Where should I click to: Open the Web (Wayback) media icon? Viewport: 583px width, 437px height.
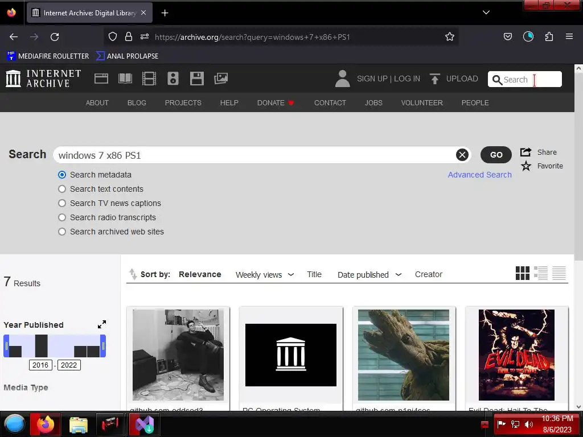tap(101, 79)
